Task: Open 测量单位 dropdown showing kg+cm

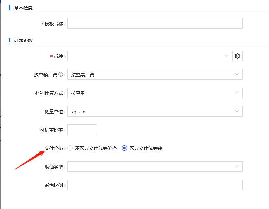Action: 155,111
